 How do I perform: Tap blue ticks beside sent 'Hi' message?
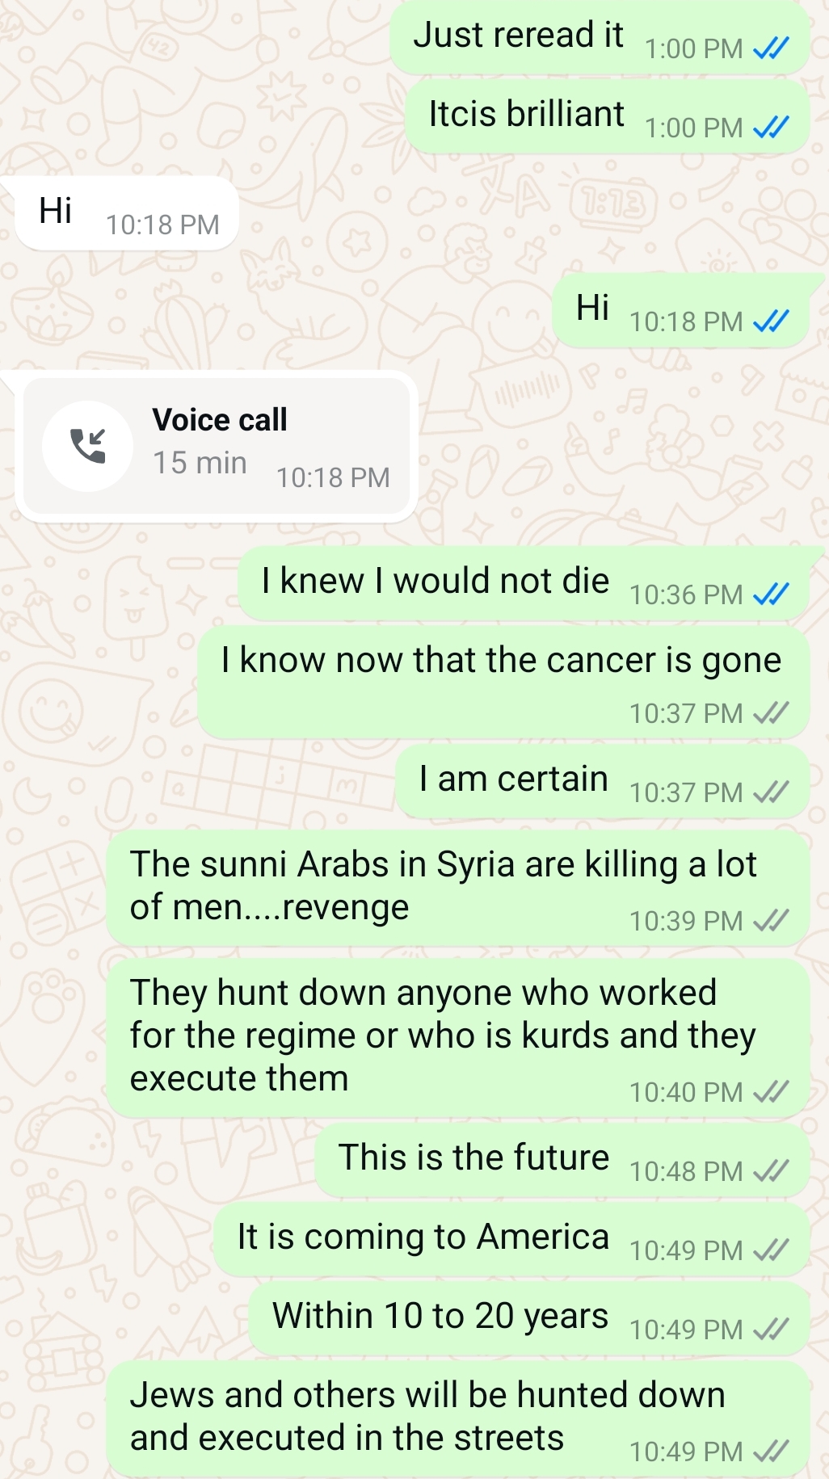point(771,322)
